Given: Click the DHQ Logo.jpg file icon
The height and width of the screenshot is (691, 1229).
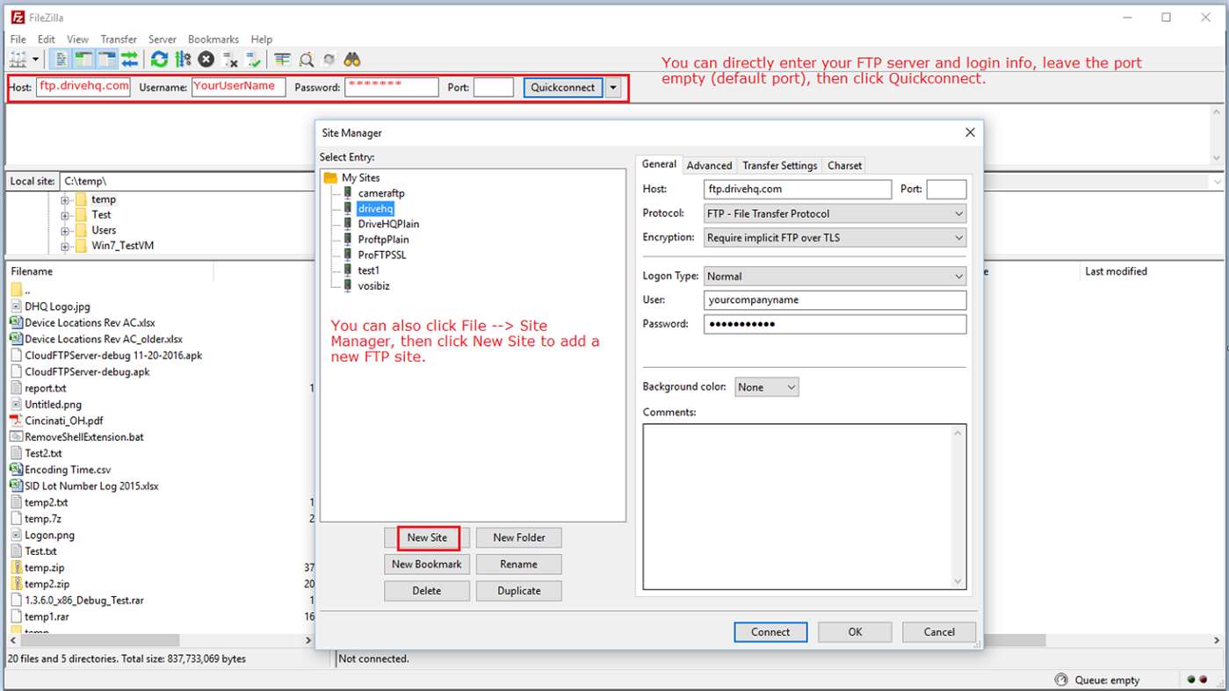Looking at the screenshot, I should (x=16, y=306).
